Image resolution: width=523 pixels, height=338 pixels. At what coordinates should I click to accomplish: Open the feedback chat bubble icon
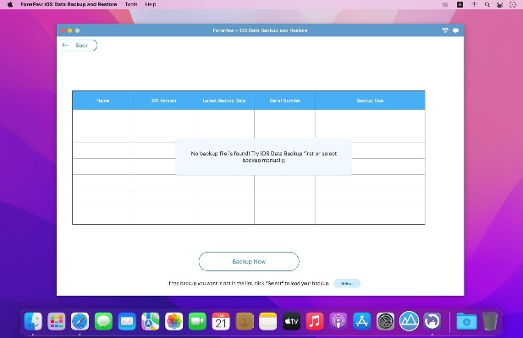tap(456, 30)
